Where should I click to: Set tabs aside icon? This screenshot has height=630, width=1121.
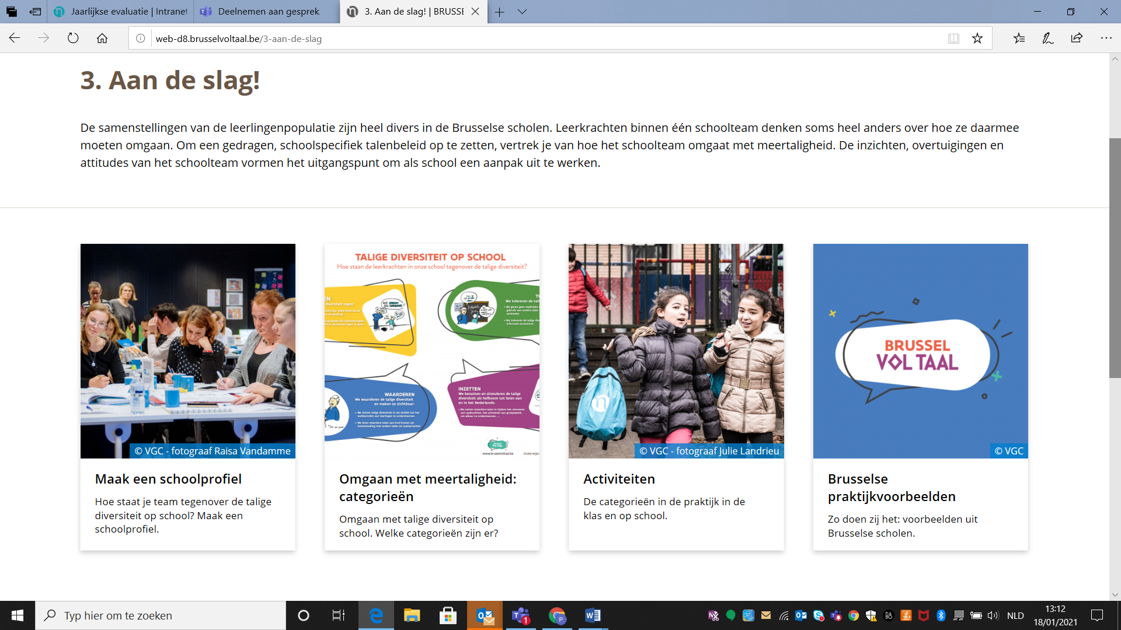(35, 12)
